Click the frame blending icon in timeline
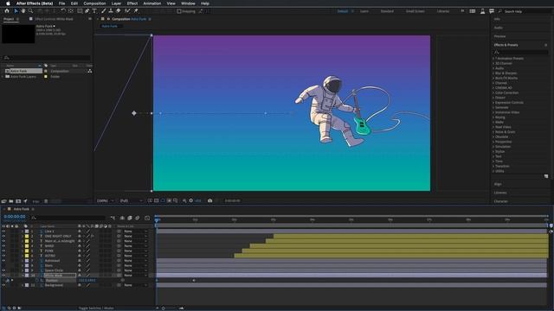Image resolution: width=554 pixels, height=311 pixels. [x=130, y=219]
